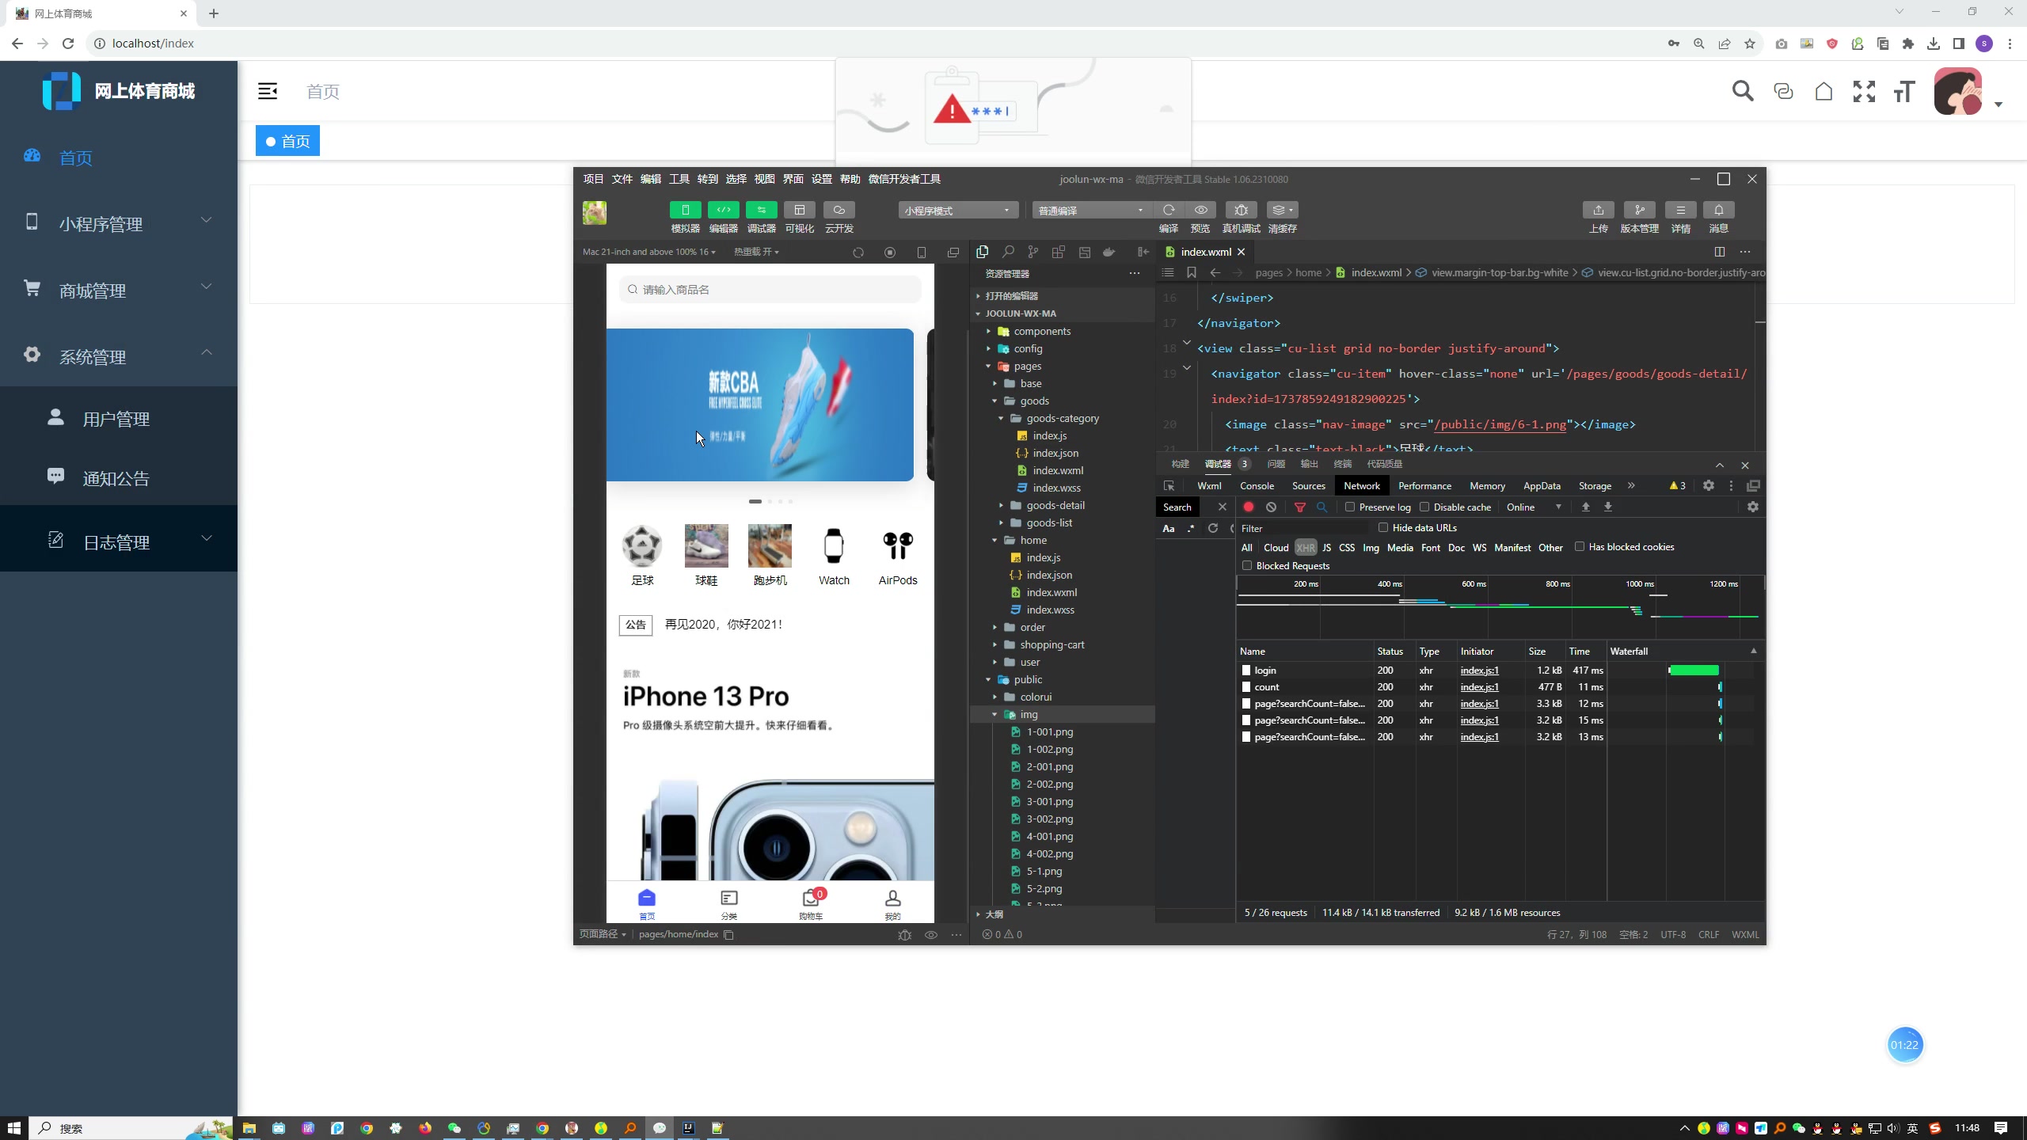The height and width of the screenshot is (1140, 2027).
Task: Tap the AirPods category in simulator
Action: point(898,555)
